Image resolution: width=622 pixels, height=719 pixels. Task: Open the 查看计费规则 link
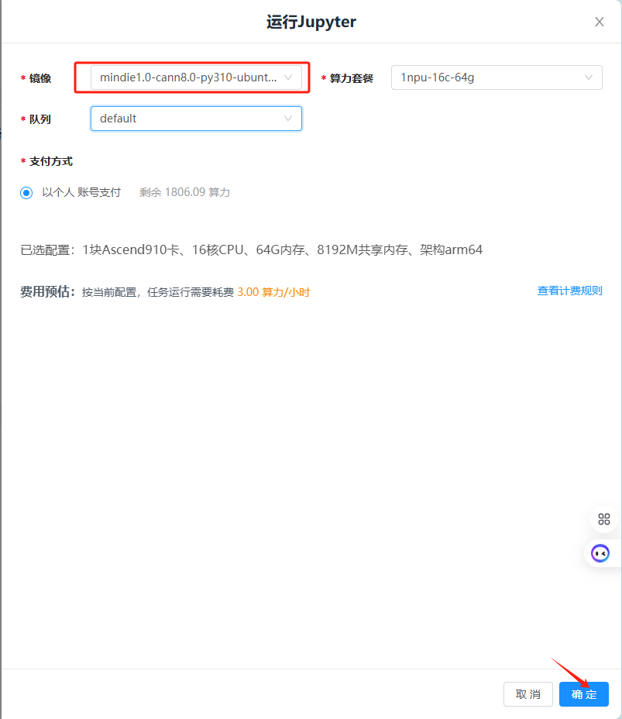pyautogui.click(x=570, y=291)
